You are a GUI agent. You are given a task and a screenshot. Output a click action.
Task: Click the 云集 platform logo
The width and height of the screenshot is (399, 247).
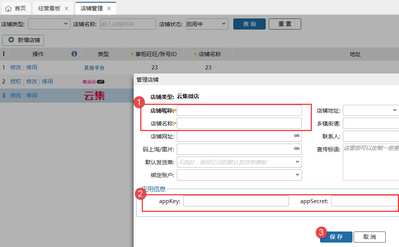(x=94, y=96)
